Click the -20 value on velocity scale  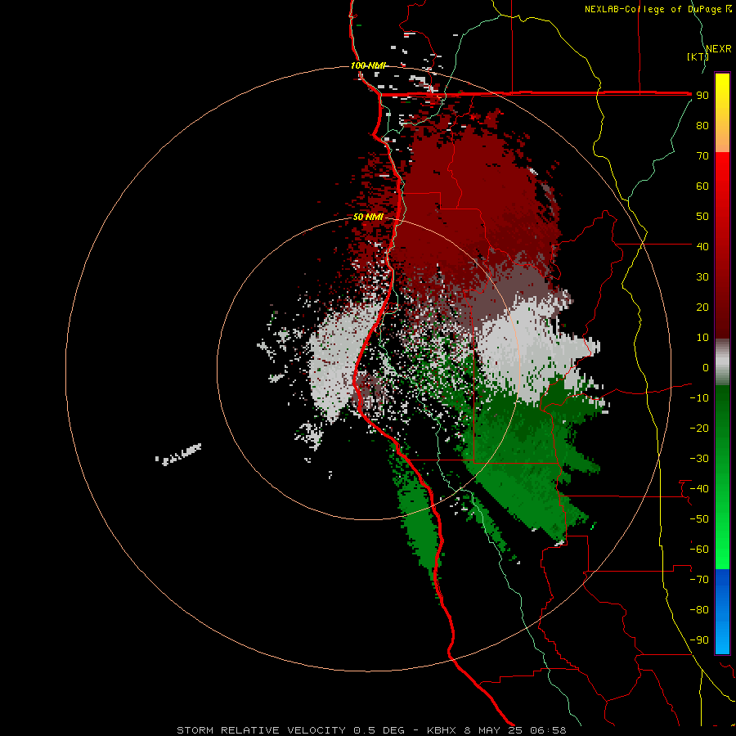[x=699, y=428]
